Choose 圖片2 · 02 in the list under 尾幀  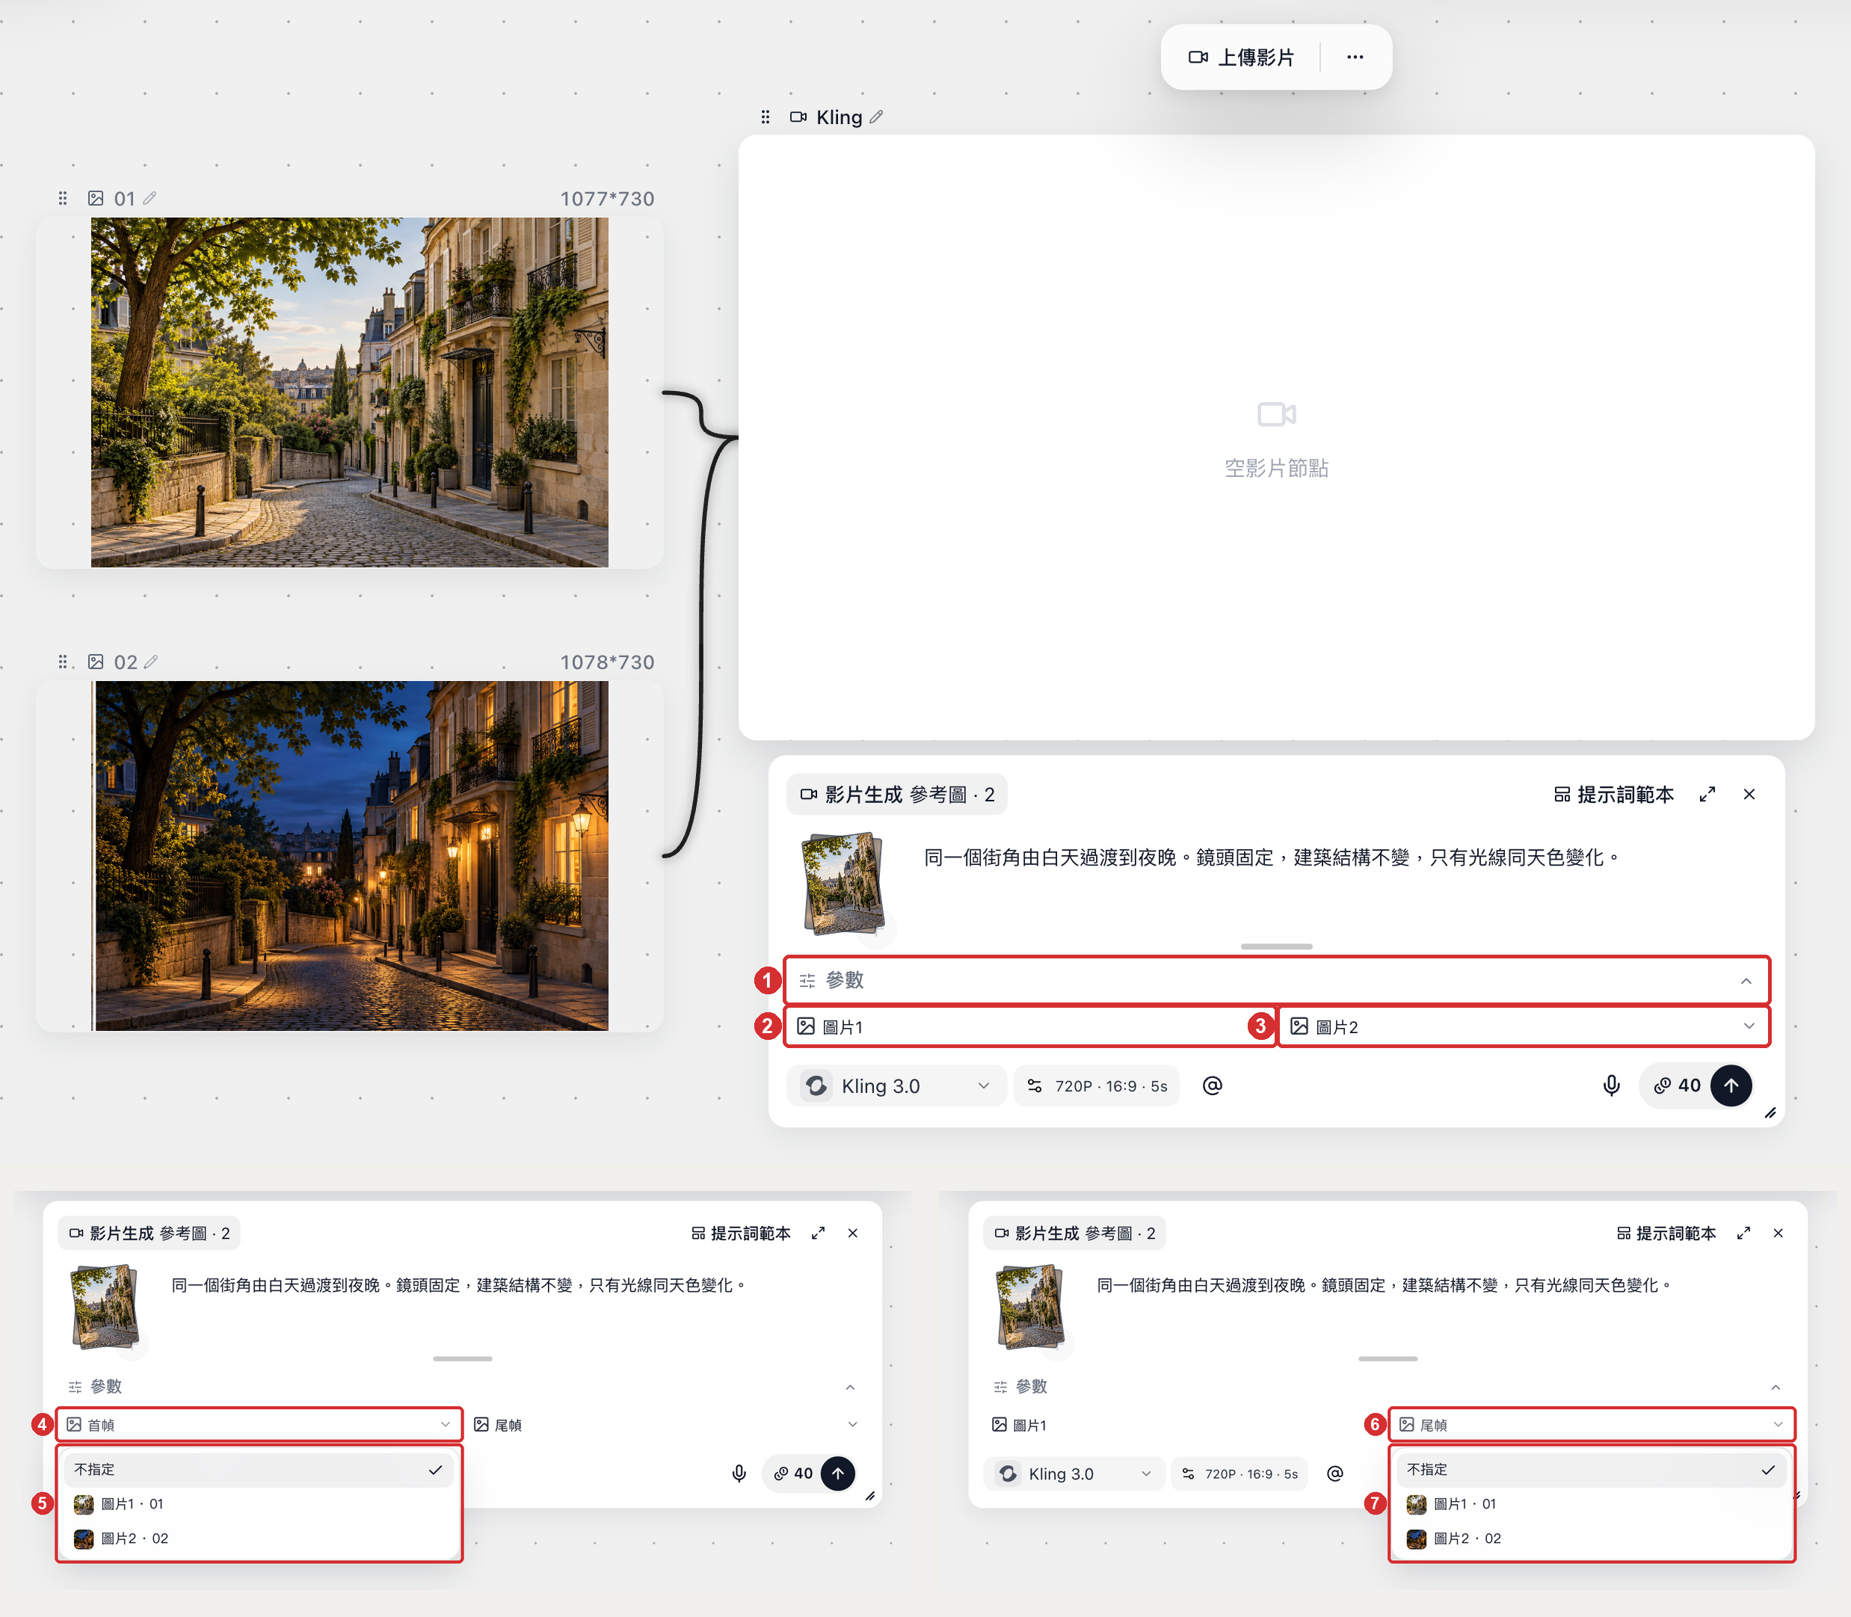[x=1591, y=1539]
